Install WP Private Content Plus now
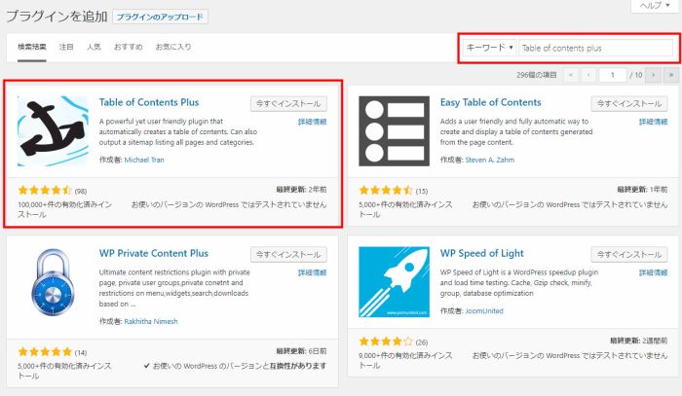This screenshot has height=396, width=682. [288, 255]
